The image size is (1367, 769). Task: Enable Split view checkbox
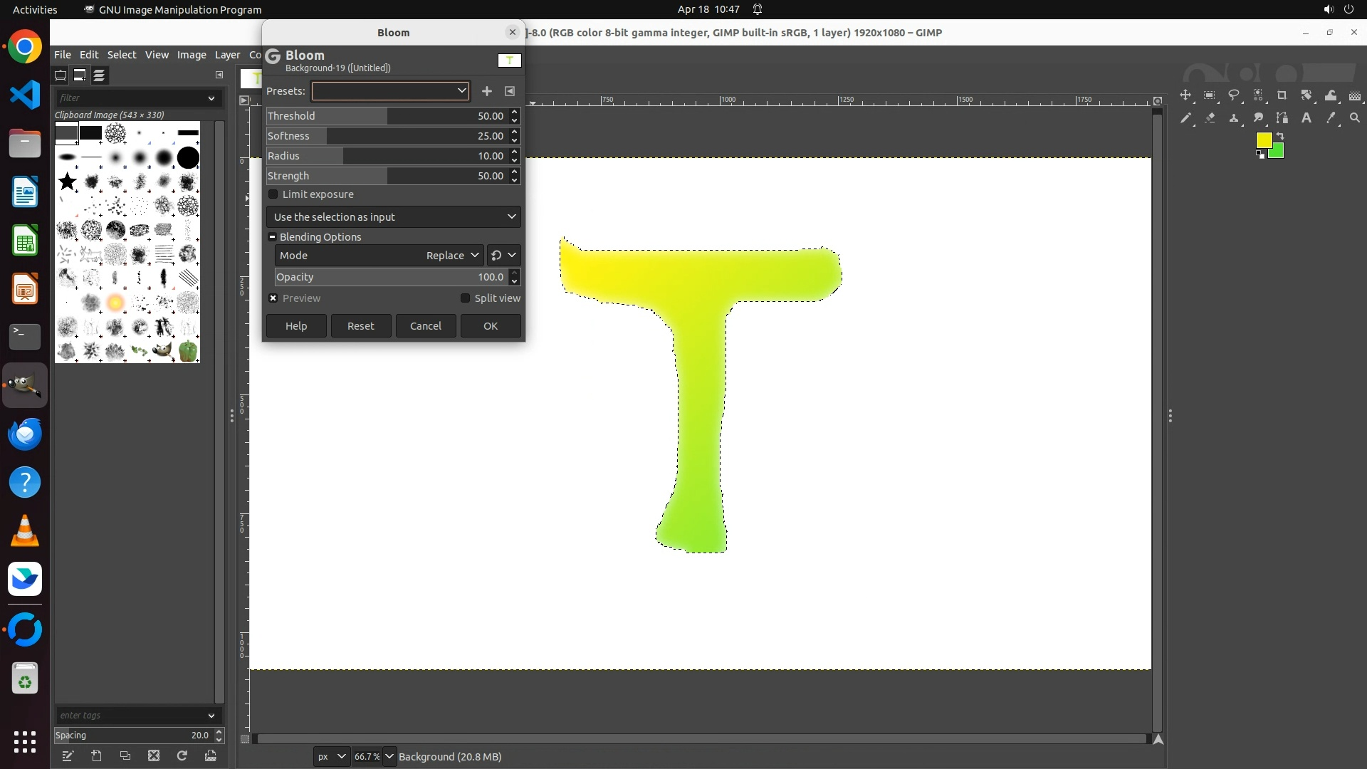point(466,298)
